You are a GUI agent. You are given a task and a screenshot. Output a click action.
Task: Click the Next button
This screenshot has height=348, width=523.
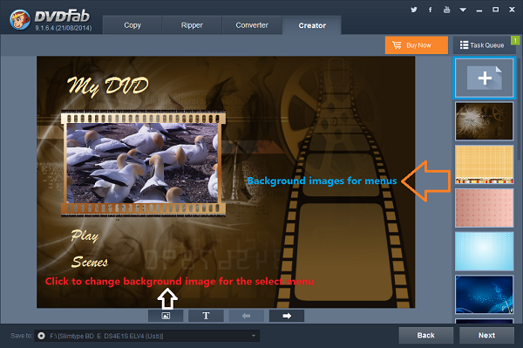coord(486,335)
